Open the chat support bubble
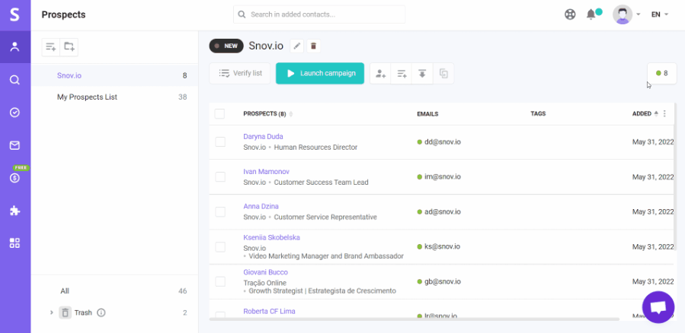685x333 pixels. click(x=658, y=307)
